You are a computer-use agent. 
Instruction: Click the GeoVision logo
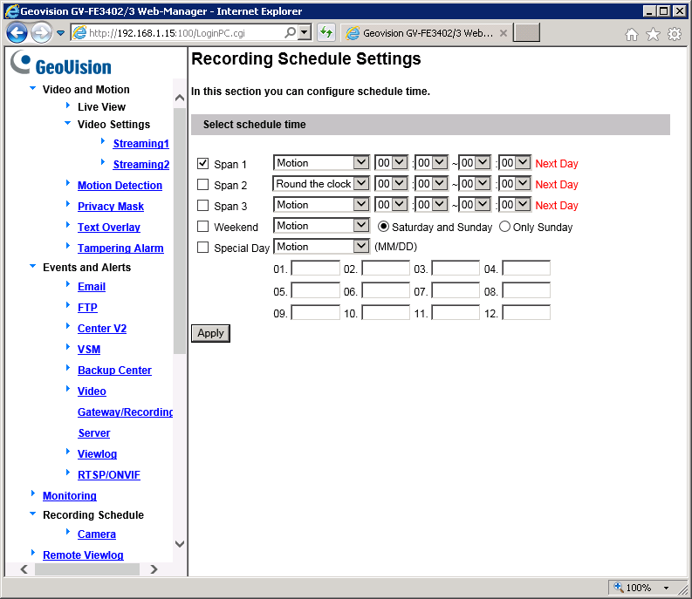click(x=61, y=63)
